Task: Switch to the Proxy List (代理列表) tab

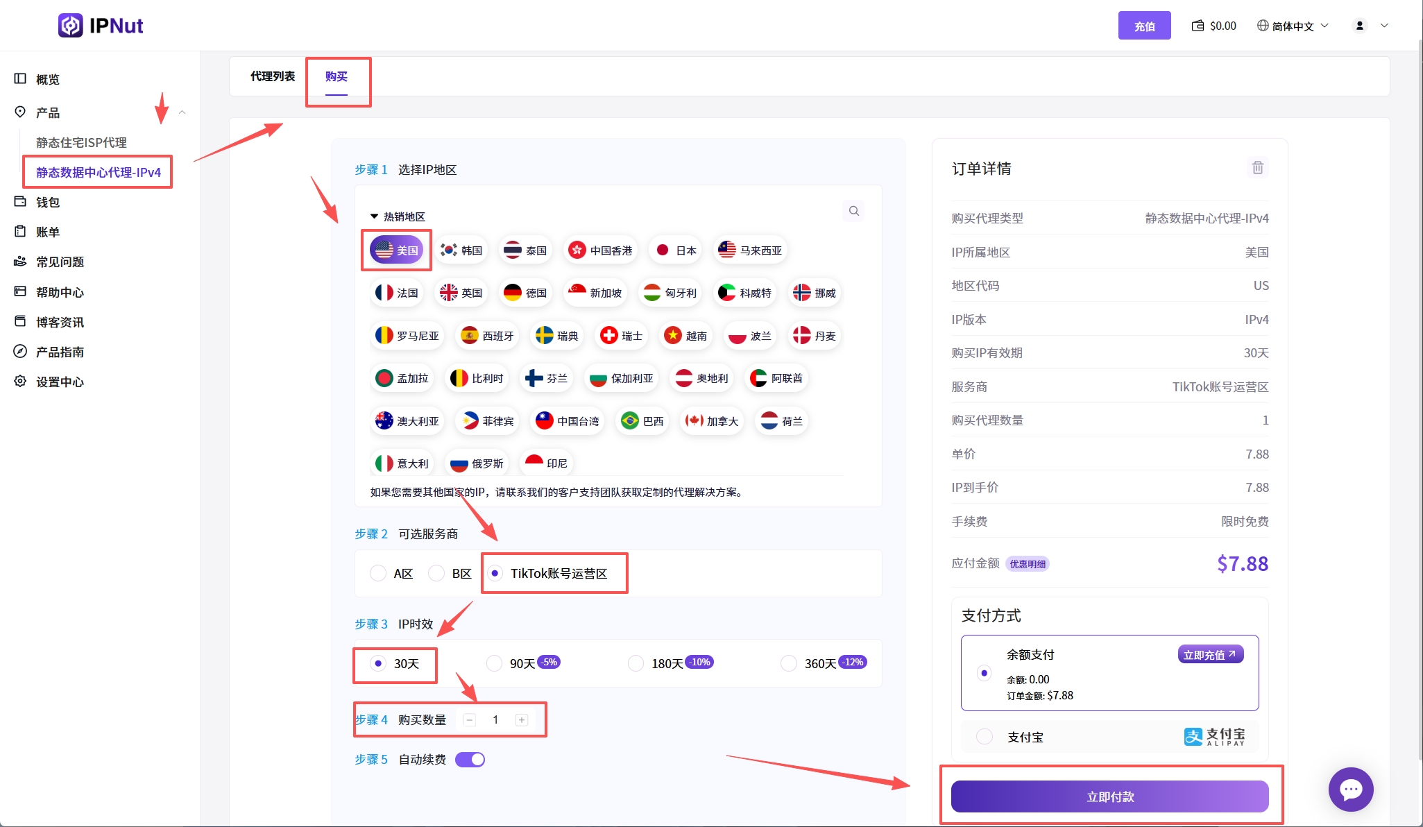Action: click(273, 76)
